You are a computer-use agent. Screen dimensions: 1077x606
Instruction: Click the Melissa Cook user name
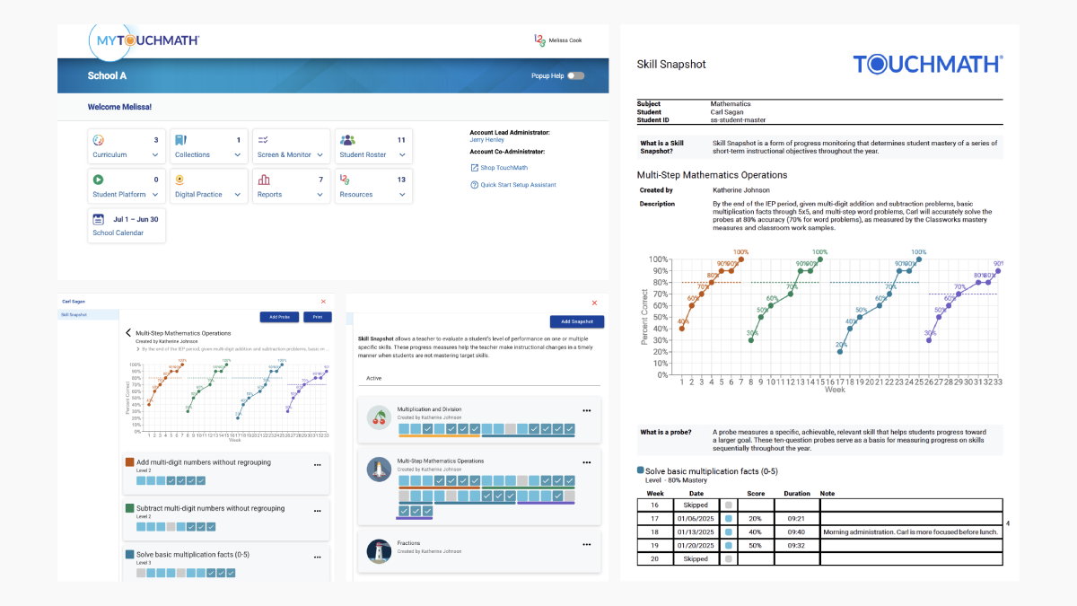[x=565, y=40]
